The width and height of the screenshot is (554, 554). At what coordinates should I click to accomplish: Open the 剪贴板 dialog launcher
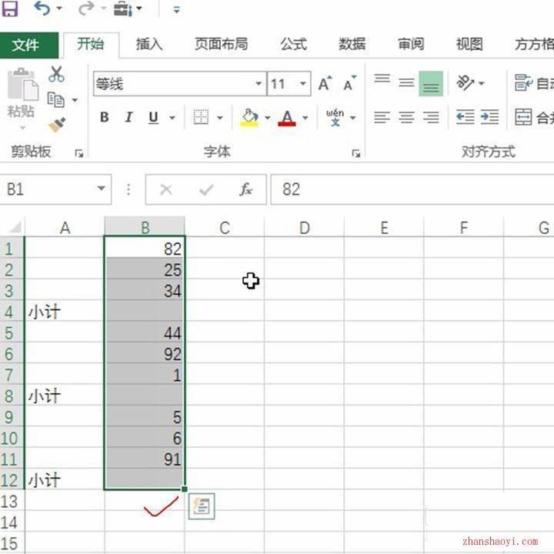click(x=79, y=153)
